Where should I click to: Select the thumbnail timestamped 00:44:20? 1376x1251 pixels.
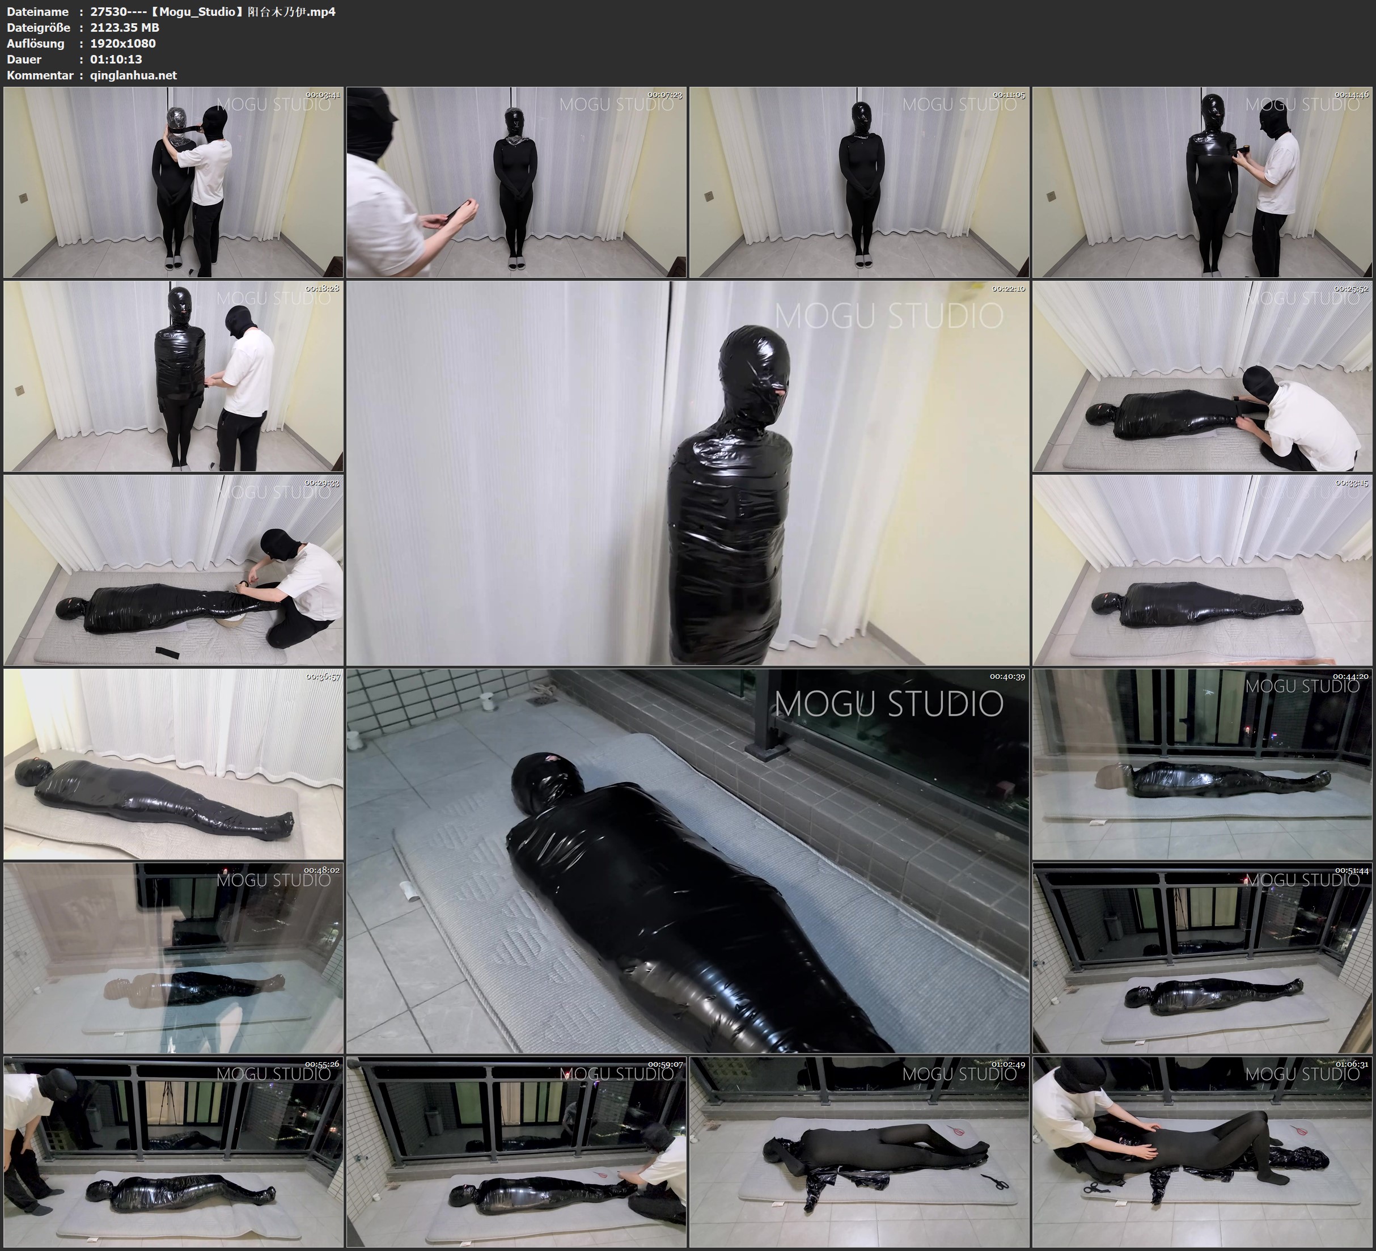1203,764
